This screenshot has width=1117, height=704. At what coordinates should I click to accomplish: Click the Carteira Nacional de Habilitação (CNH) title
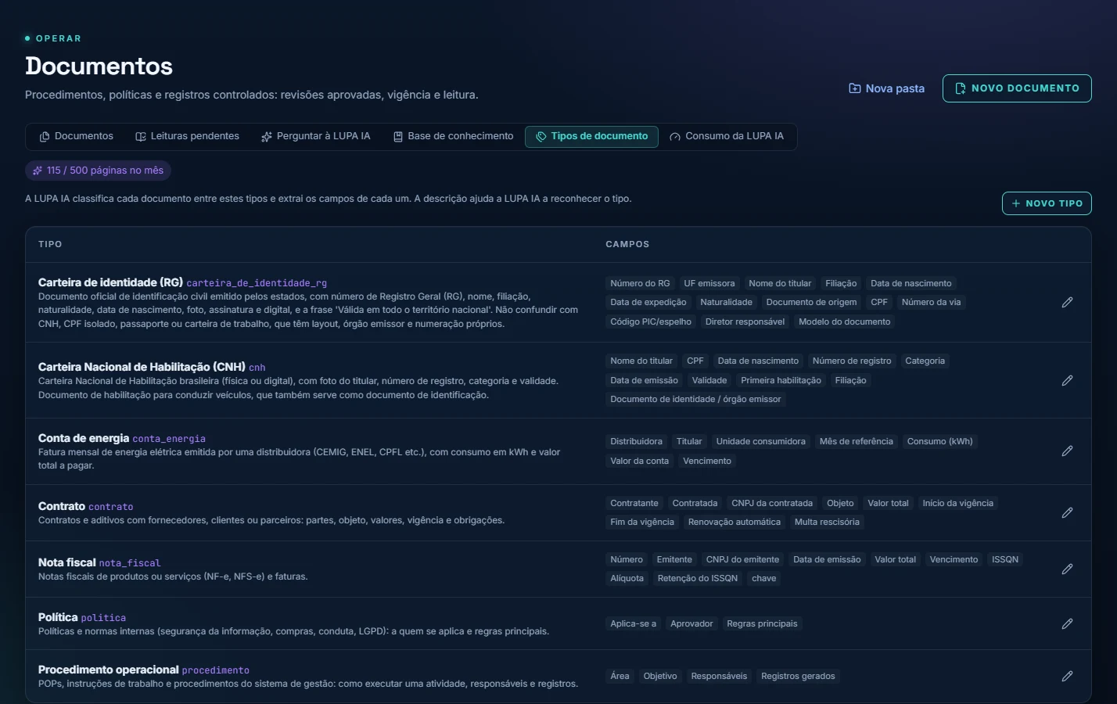[142, 367]
